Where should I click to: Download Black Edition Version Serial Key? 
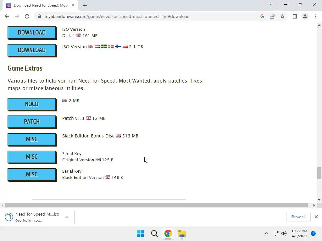[x=32, y=174]
